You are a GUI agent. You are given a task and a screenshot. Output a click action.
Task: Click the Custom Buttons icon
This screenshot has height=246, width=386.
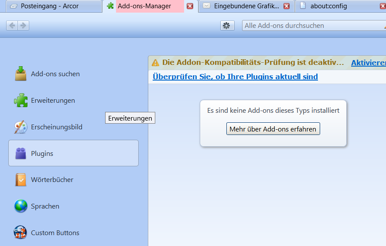pyautogui.click(x=20, y=233)
